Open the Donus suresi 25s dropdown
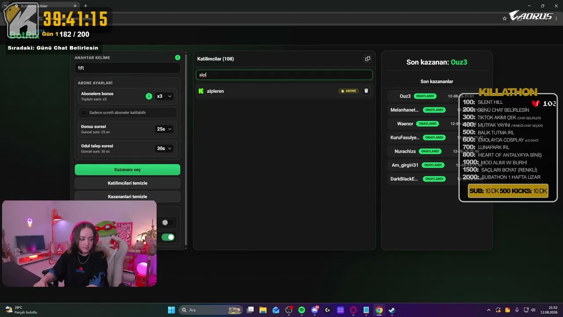563x317 pixels. click(x=164, y=129)
